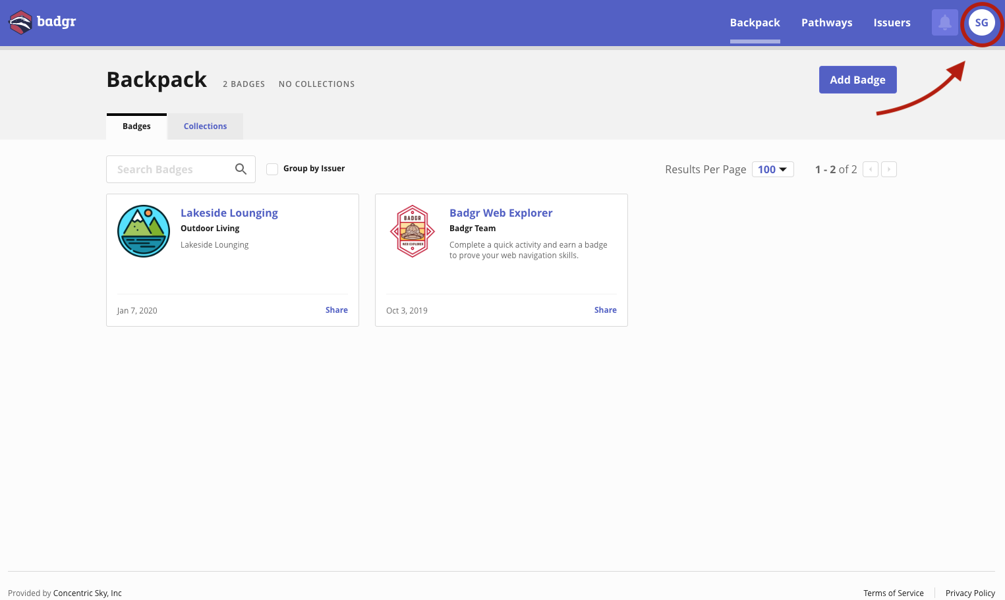Click the Badgr Web Explorer description text
The height and width of the screenshot is (600, 1005).
pos(529,250)
